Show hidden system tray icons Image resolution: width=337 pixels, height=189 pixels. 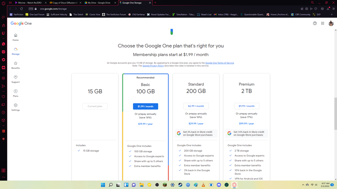[303, 185]
